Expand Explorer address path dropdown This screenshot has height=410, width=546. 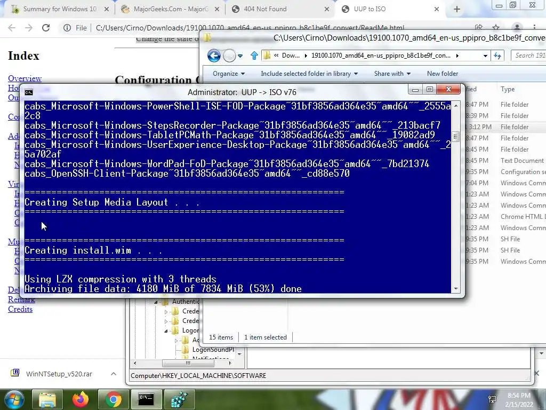coord(485,56)
